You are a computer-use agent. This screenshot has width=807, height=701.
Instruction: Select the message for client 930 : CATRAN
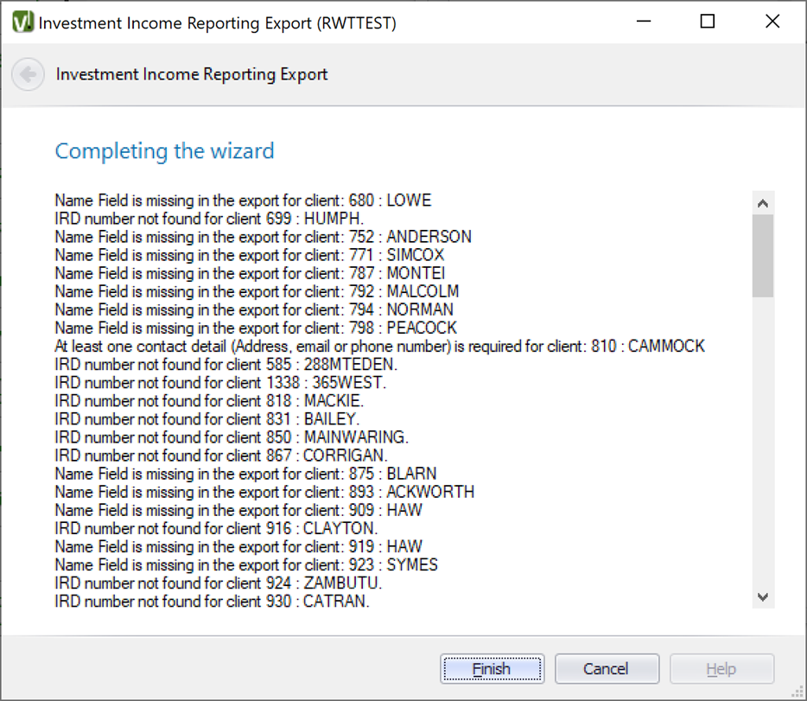click(x=212, y=601)
